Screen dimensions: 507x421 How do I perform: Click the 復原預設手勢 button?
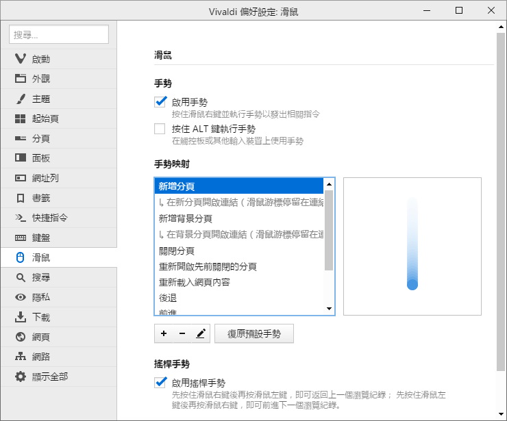coord(254,333)
